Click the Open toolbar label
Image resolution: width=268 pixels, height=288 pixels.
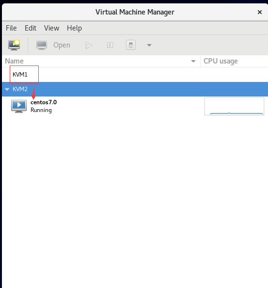tap(62, 45)
